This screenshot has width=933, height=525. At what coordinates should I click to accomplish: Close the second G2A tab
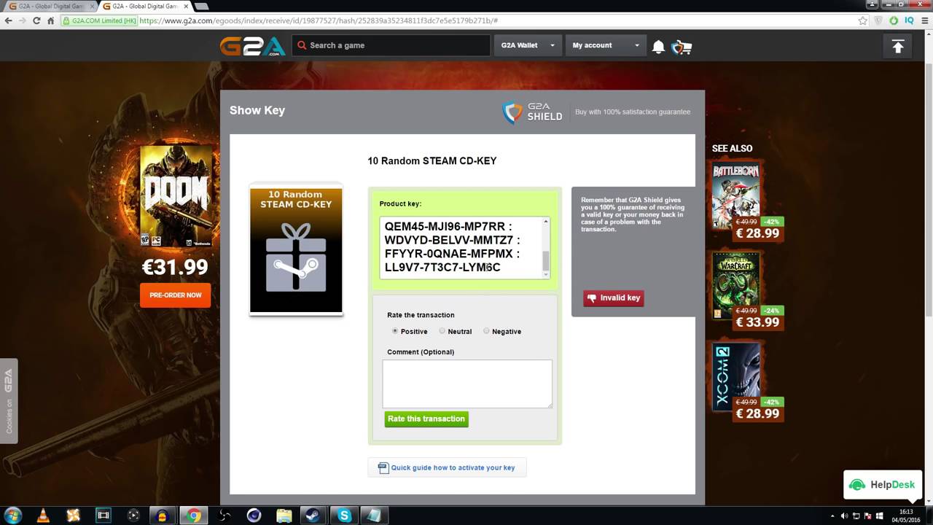187,6
